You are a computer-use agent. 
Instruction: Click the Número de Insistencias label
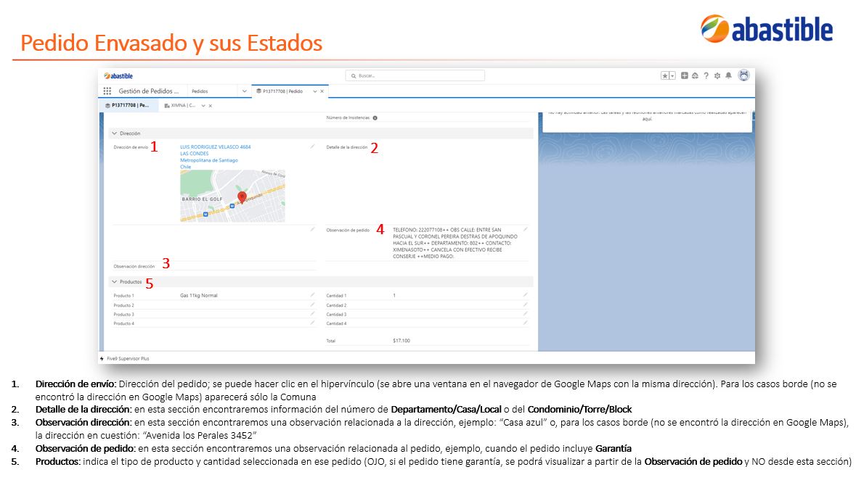pyautogui.click(x=348, y=117)
